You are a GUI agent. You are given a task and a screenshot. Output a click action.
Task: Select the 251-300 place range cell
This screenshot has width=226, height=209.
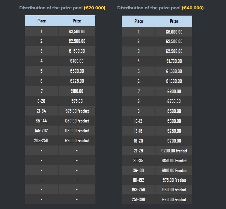(x=138, y=199)
